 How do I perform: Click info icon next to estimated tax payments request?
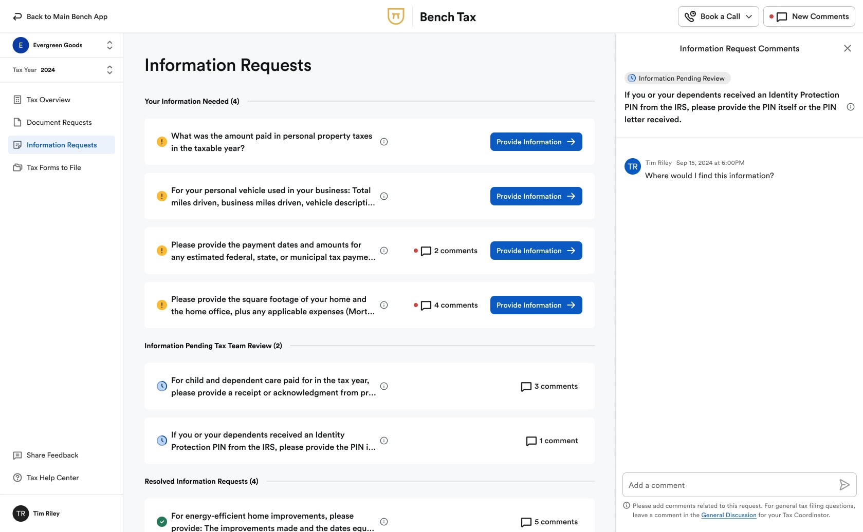tap(384, 251)
